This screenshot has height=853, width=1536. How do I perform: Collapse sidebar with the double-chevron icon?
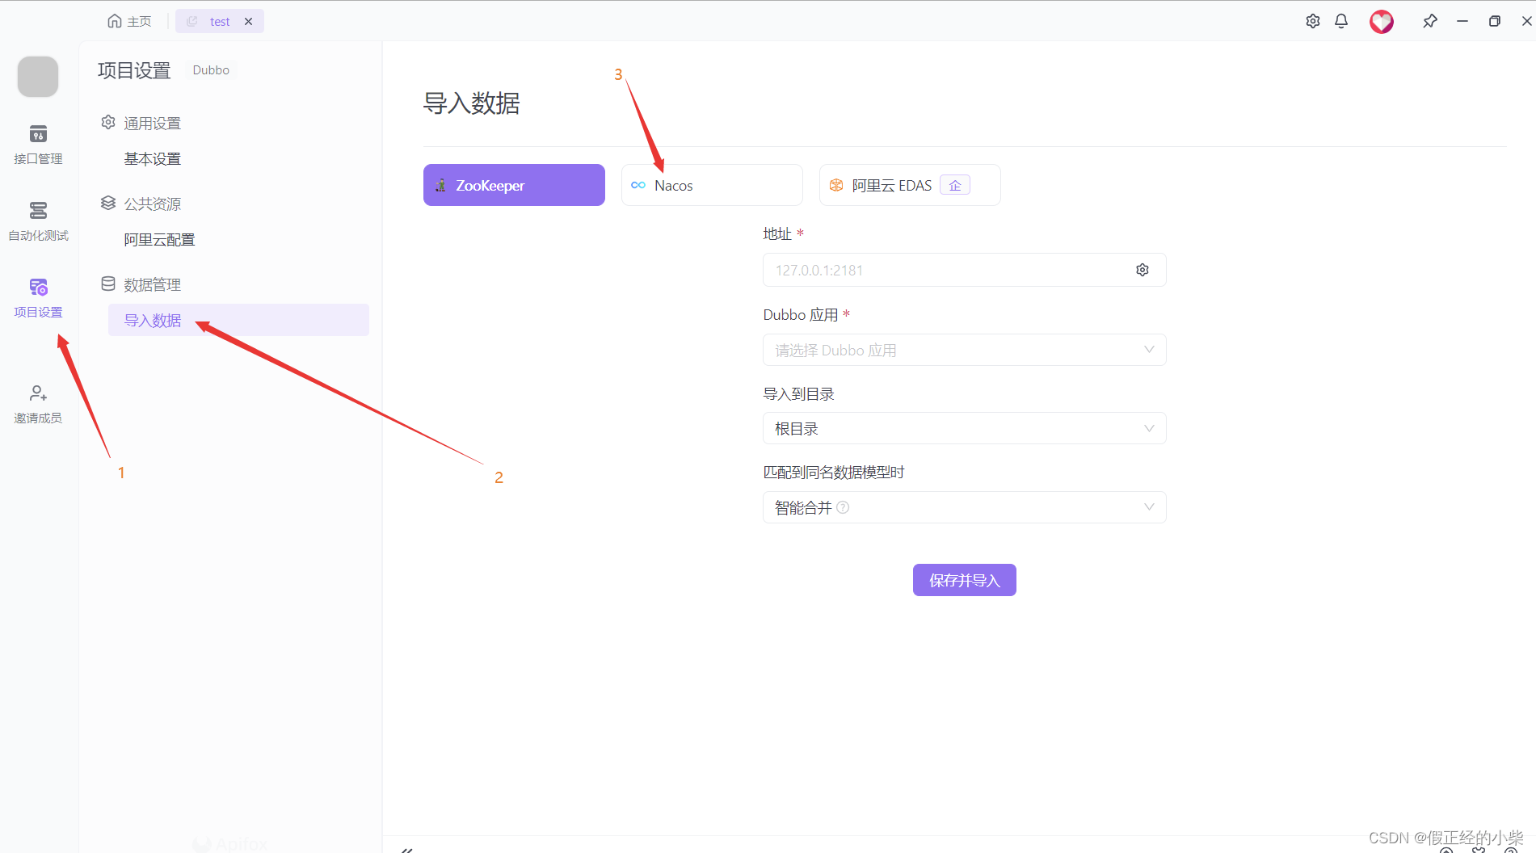[406, 849]
